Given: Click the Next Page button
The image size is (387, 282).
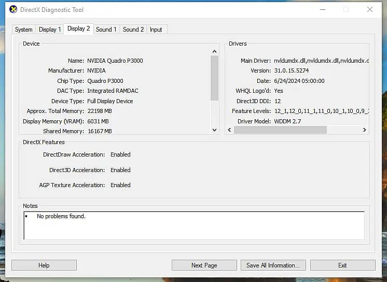Looking at the screenshot, I should 204,265.
